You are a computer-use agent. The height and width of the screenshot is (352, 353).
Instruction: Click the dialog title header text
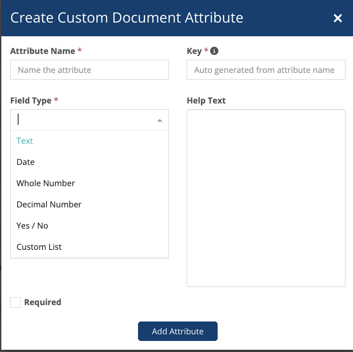127,18
